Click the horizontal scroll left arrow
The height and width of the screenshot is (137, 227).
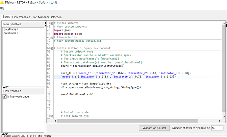pyautogui.click(x=55, y=121)
